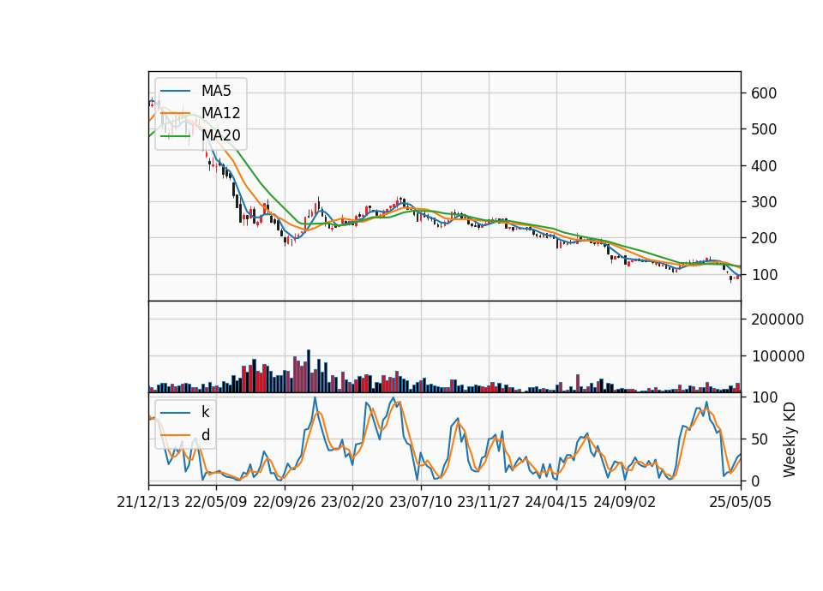Image resolution: width=823 pixels, height=591 pixels.
Task: Click the tallest volume bar in late 2022
Action: (309, 371)
